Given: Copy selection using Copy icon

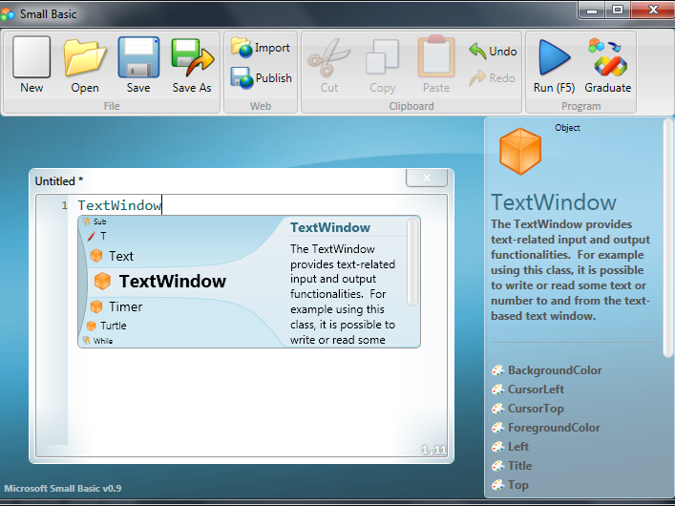Looking at the screenshot, I should tap(382, 65).
